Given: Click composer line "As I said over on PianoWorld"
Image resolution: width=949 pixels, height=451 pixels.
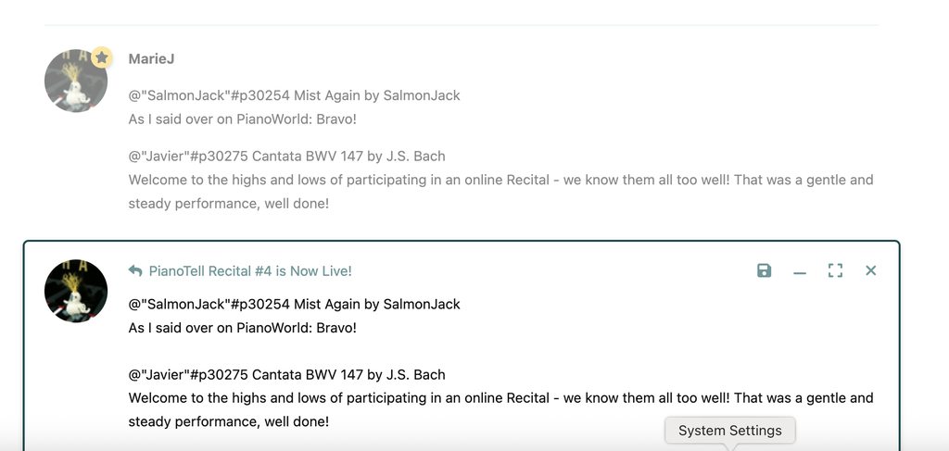Looking at the screenshot, I should pos(242,328).
